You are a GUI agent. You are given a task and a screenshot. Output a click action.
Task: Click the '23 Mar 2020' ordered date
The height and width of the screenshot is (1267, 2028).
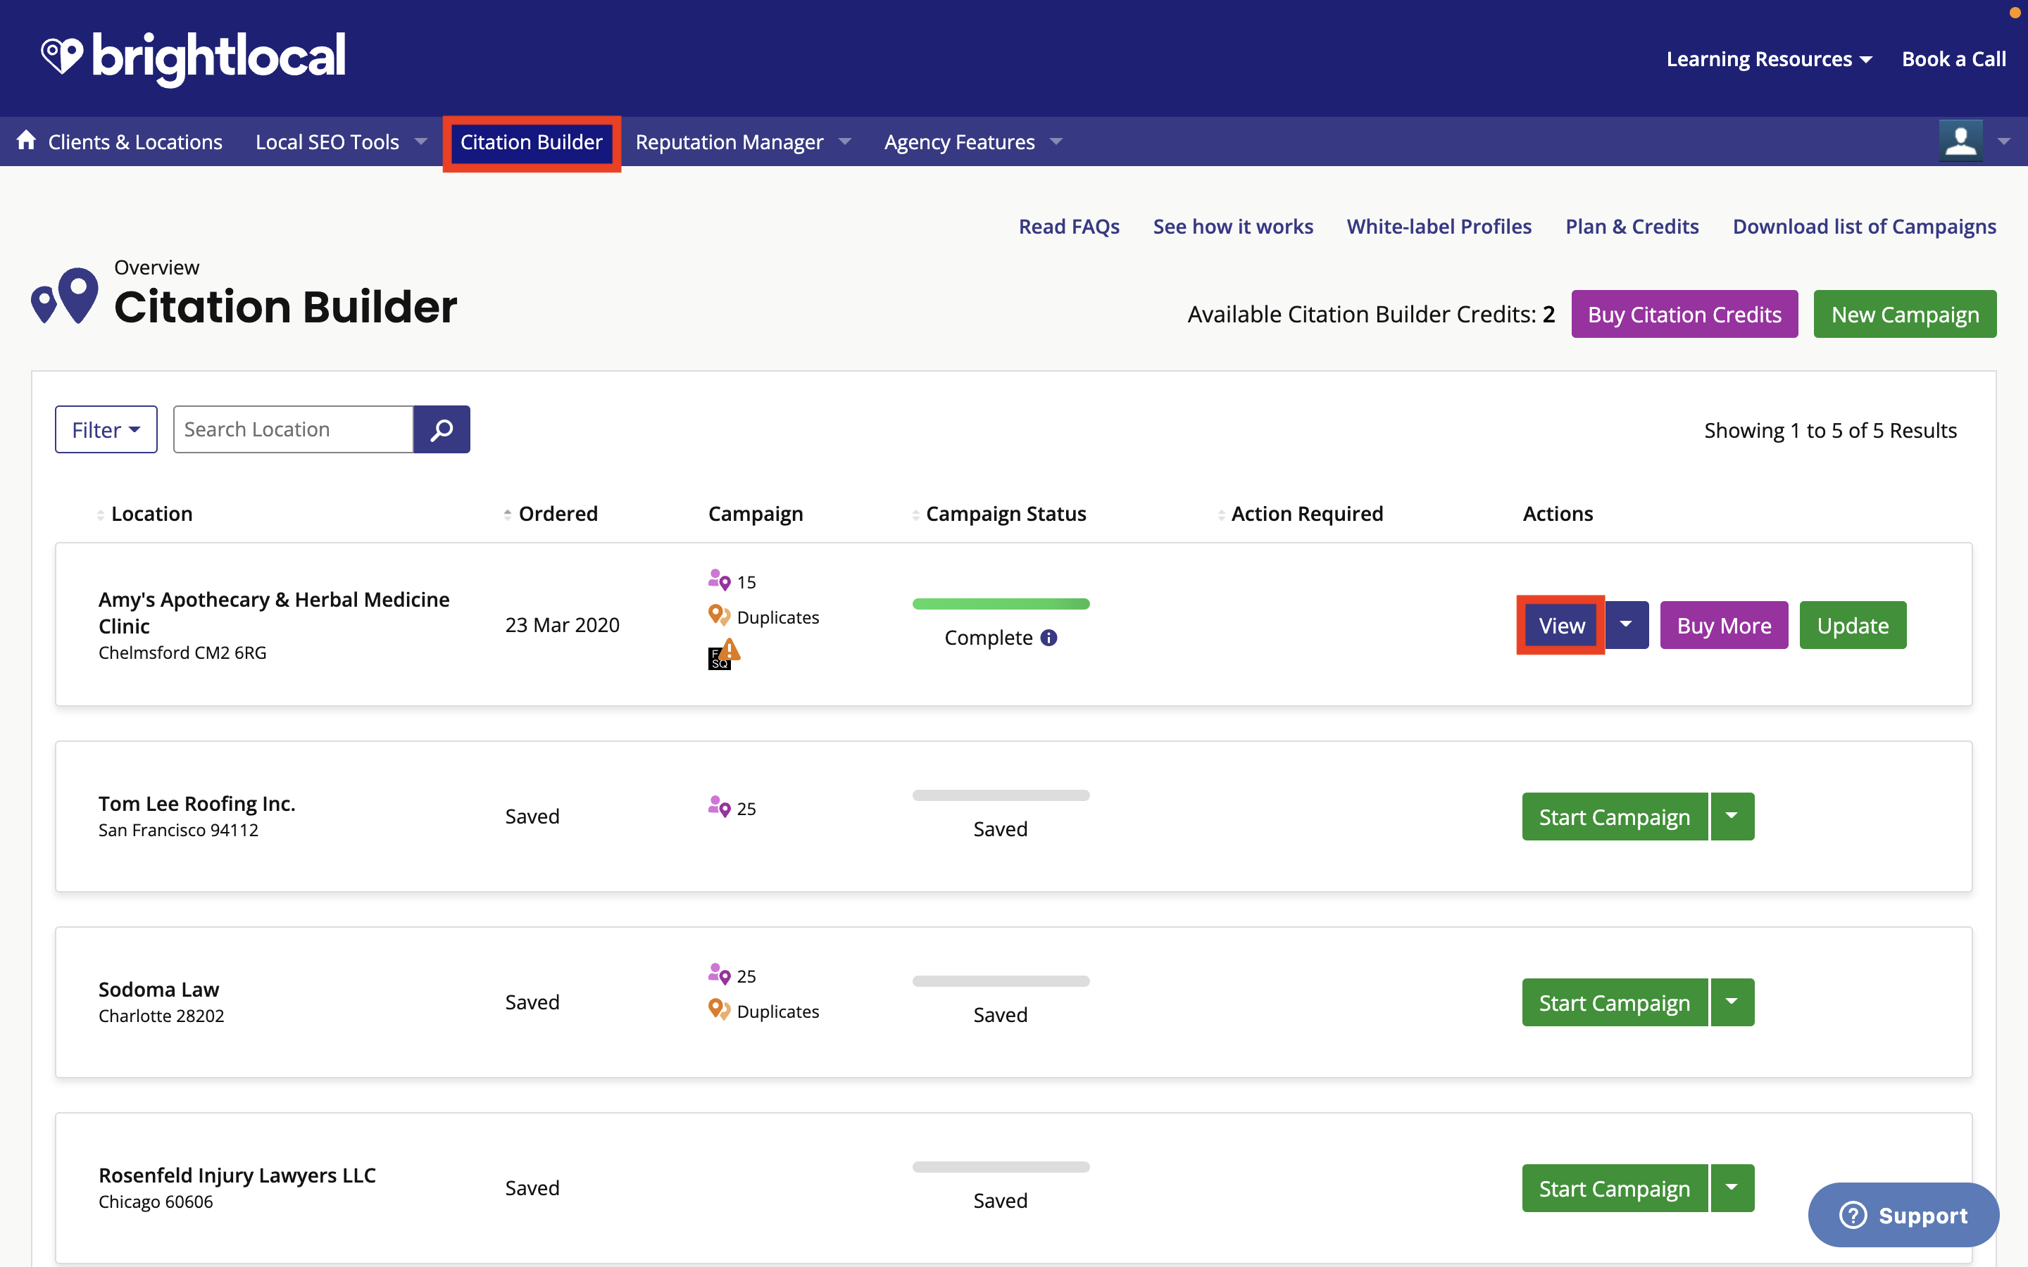tap(563, 625)
